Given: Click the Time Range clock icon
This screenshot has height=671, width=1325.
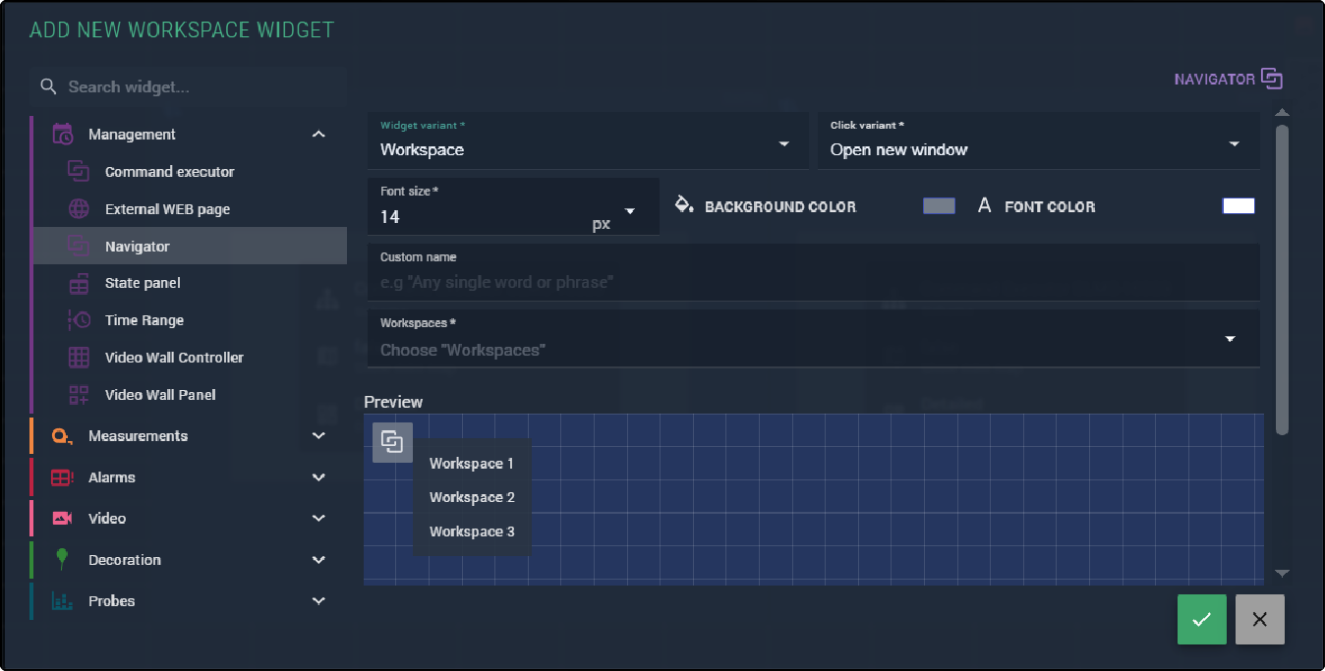Looking at the screenshot, I should [79, 320].
